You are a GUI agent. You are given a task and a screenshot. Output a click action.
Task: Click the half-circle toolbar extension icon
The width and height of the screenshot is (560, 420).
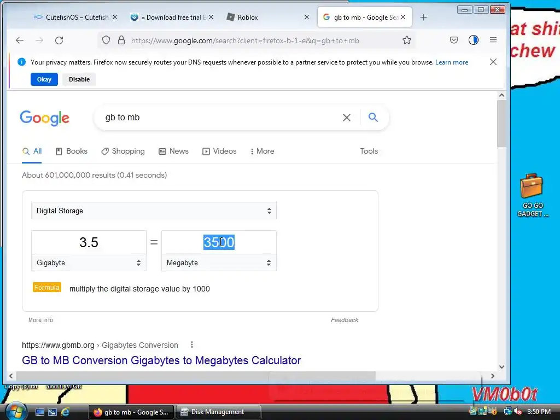[x=474, y=40]
